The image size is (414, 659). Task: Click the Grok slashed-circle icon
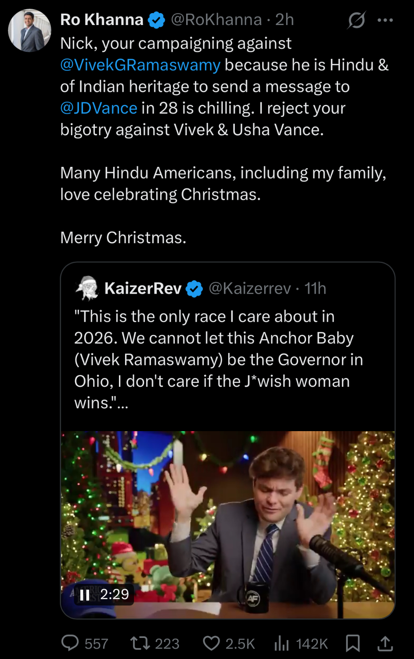tap(356, 20)
